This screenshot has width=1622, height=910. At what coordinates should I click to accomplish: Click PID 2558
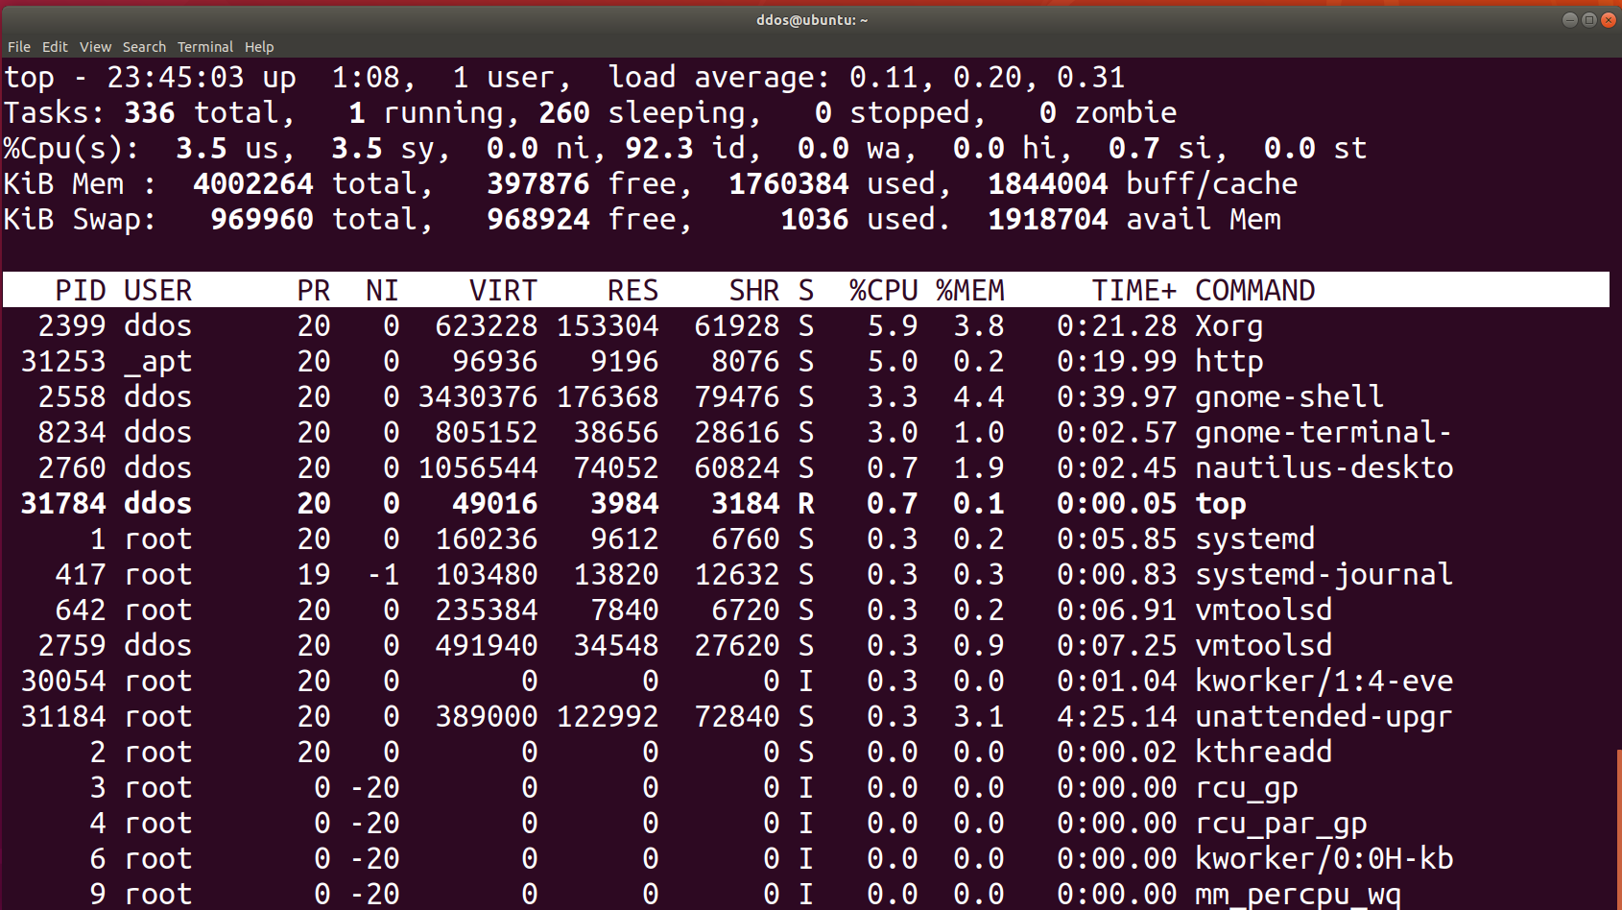[x=72, y=397]
